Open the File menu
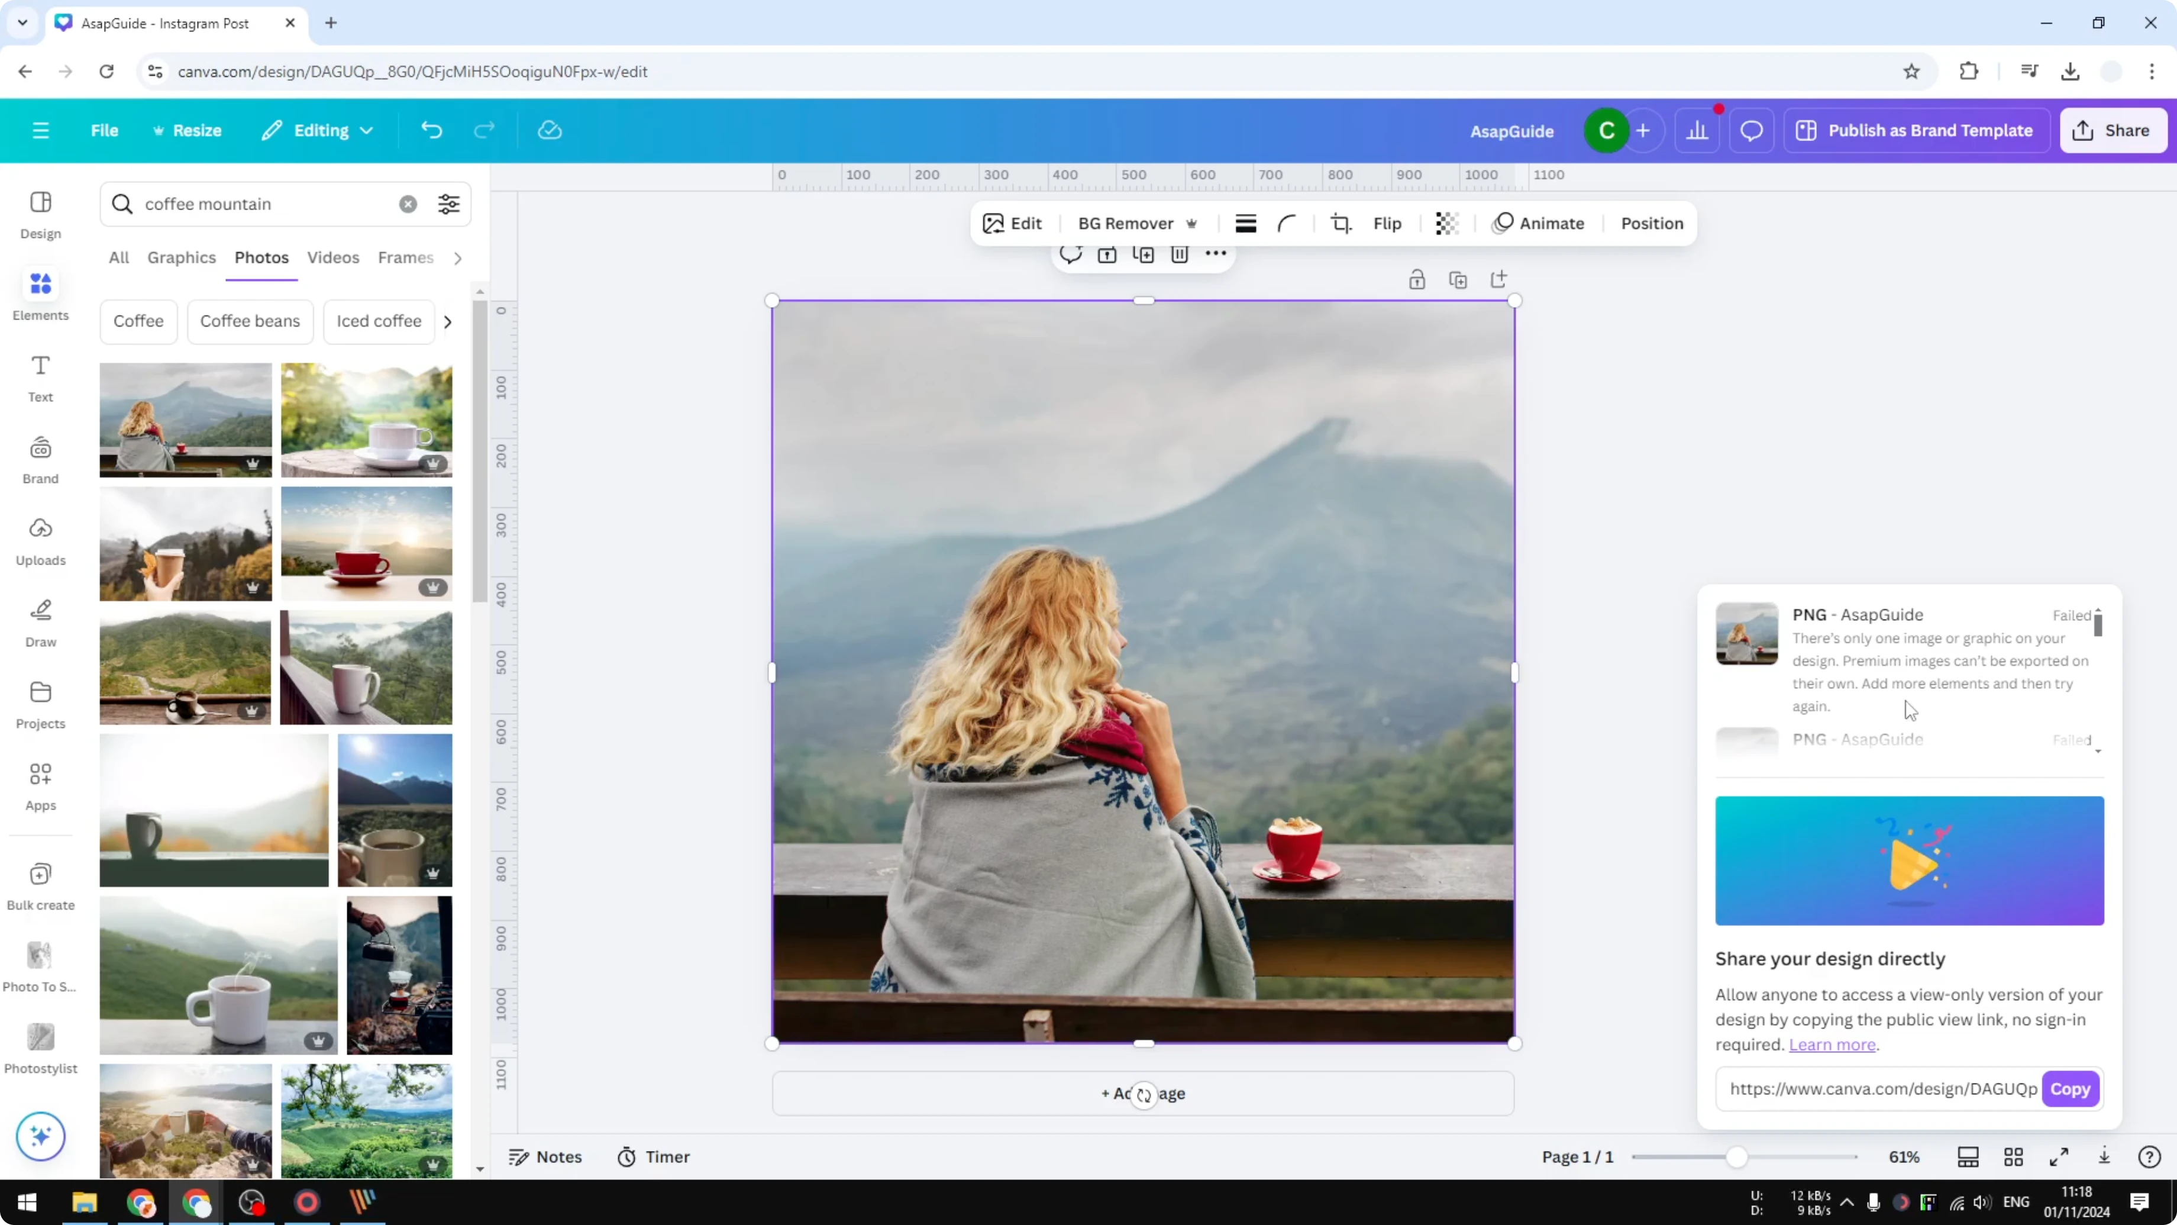 (105, 130)
